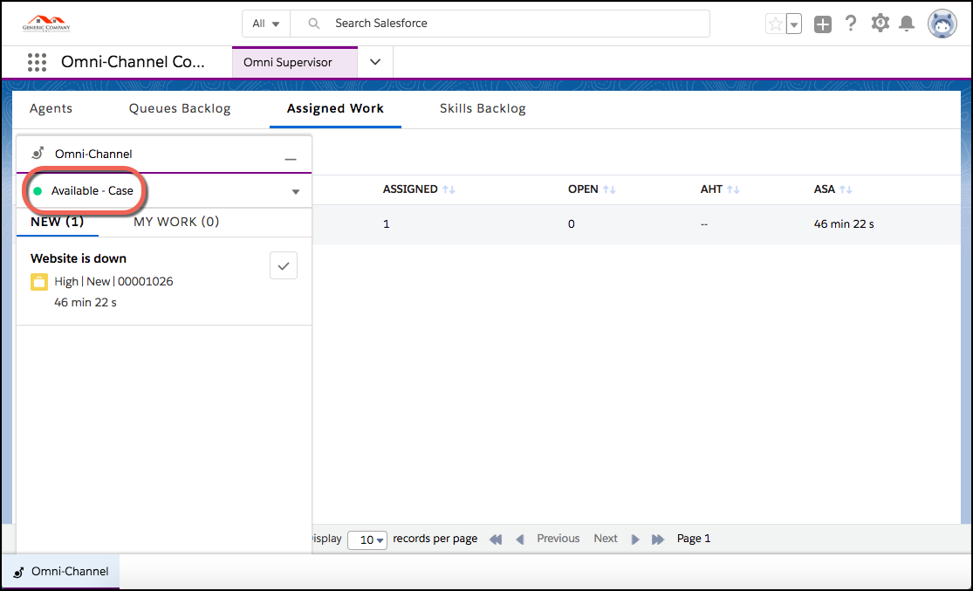Click the High | New | 00001026 text
Viewport: 973px width, 591px height.
click(x=113, y=281)
